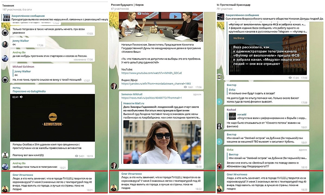Click pinned message thumbnail in Тюмения chat
The image size is (325, 195).
(6, 18)
